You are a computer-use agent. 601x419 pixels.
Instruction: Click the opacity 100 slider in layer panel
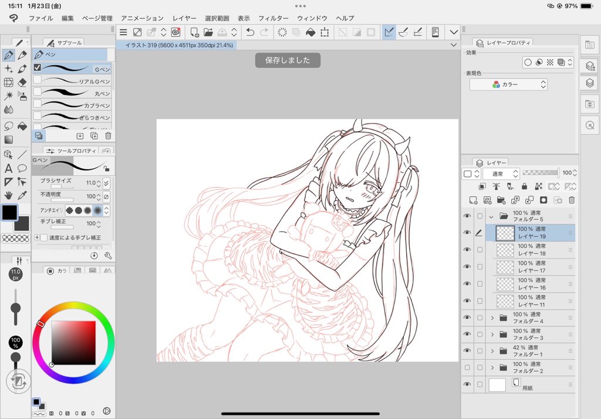click(x=541, y=173)
